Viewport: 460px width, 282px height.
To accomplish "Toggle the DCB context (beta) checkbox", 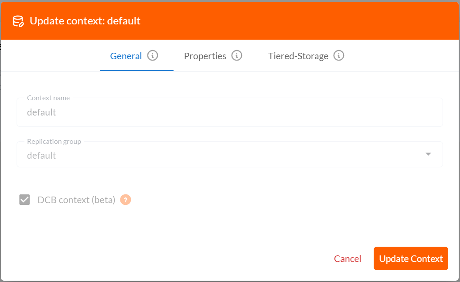I will coord(24,200).
